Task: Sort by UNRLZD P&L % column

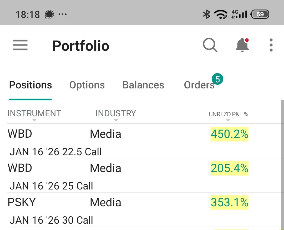Action: coord(228,114)
